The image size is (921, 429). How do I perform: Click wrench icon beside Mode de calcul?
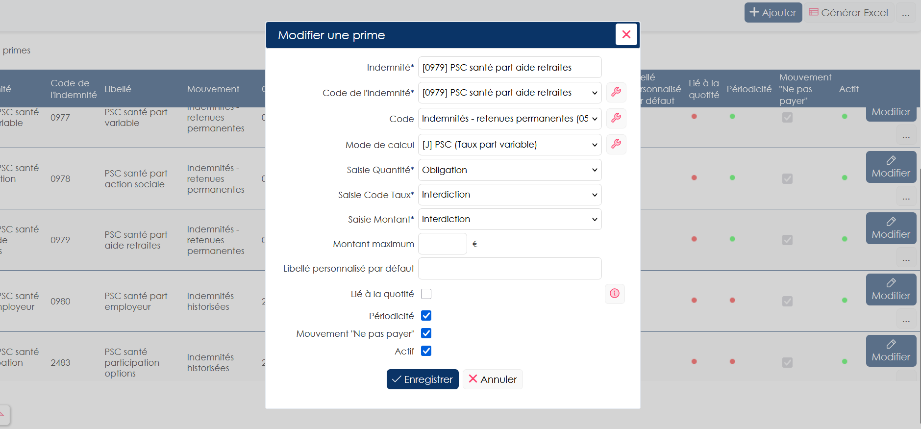click(616, 144)
